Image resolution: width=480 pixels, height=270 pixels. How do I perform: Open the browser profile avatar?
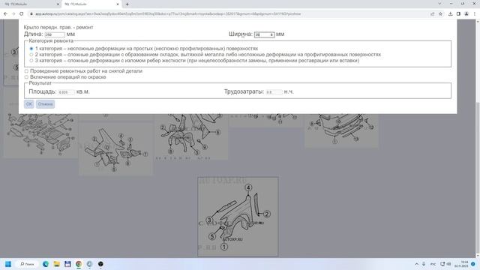point(466,13)
